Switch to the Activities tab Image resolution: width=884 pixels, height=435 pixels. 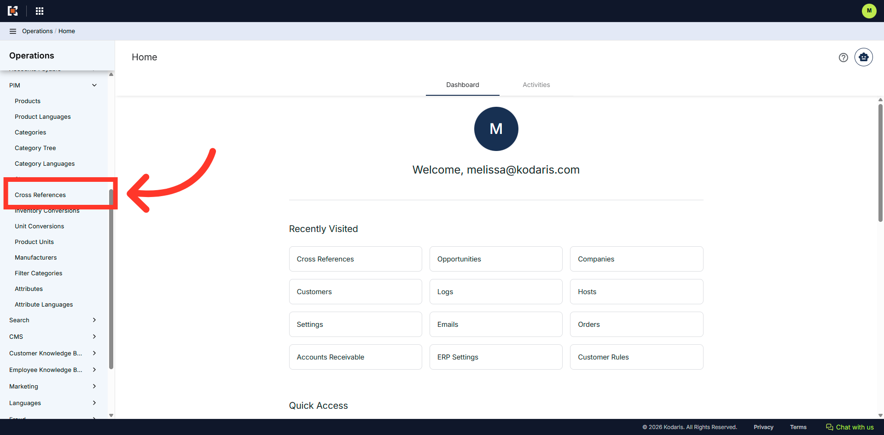tap(536, 85)
